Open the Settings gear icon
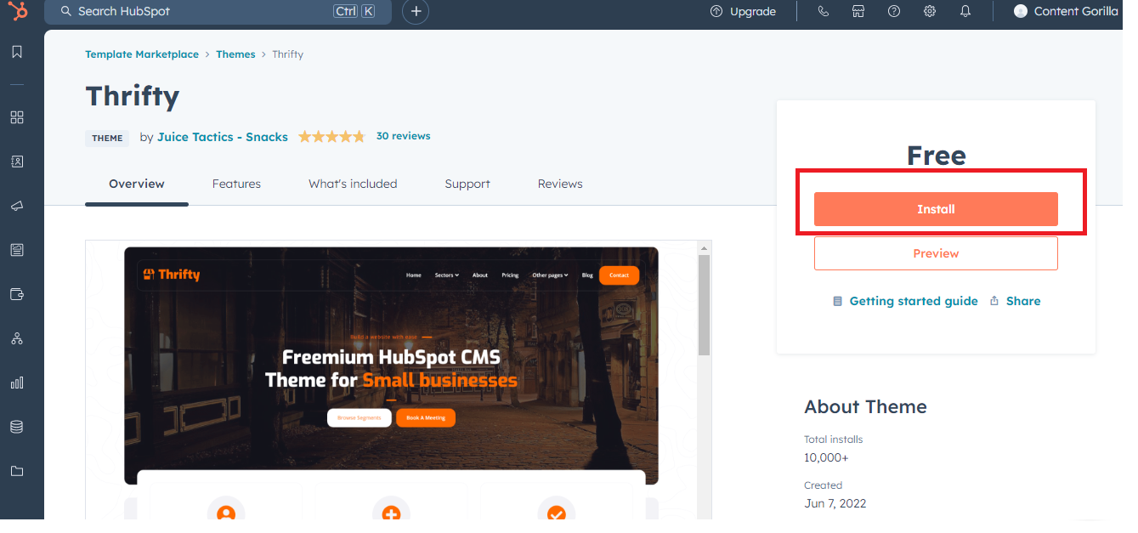Viewport: 1138px width, 533px height. point(930,11)
